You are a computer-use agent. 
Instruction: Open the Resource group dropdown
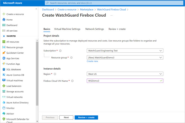coord(125,58)
